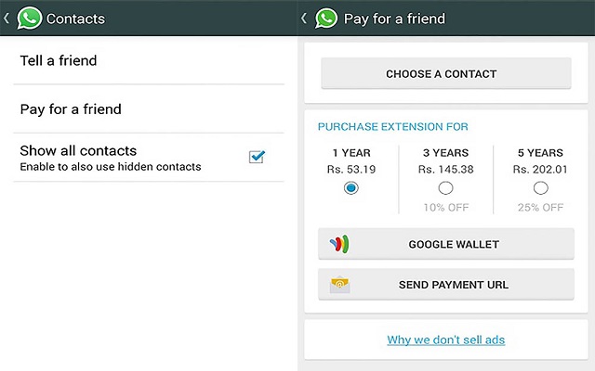Tap back chevron beside Pay for a friend
Viewport: 595px width, 371px height.
click(x=304, y=18)
